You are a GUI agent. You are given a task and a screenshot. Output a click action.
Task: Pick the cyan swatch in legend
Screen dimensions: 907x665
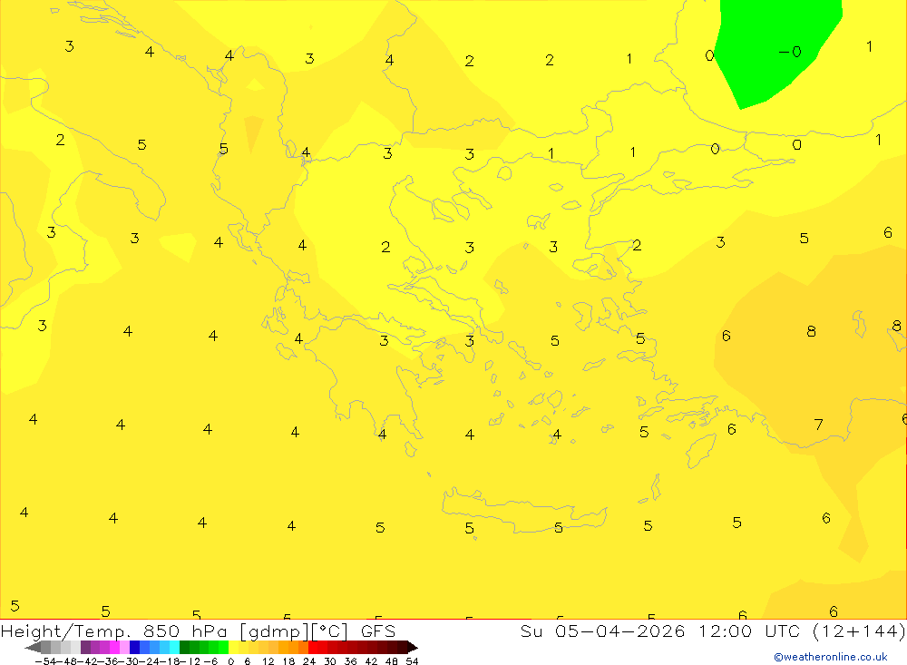[x=174, y=648]
